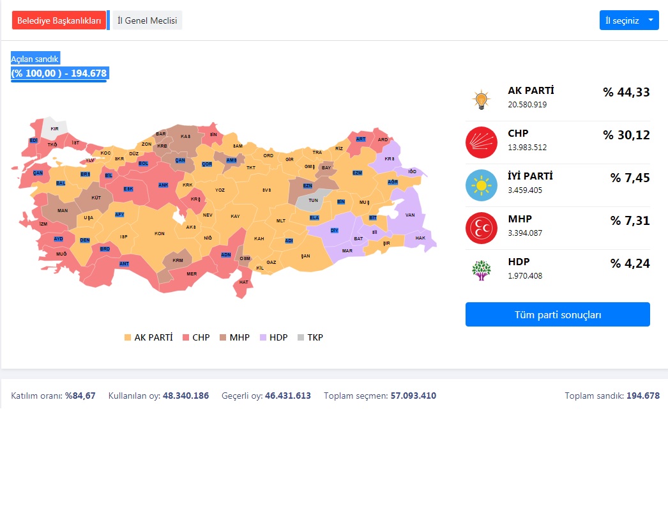Click the (% 100,00 ) - 194.678 text

tap(59, 73)
